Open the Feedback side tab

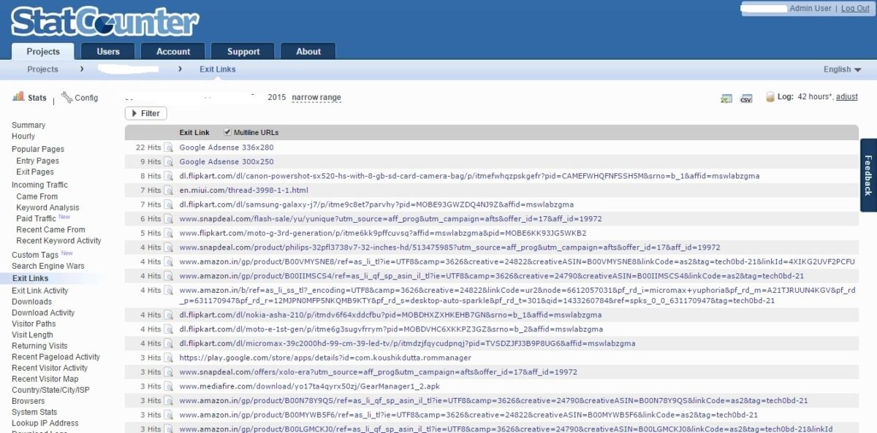click(868, 175)
